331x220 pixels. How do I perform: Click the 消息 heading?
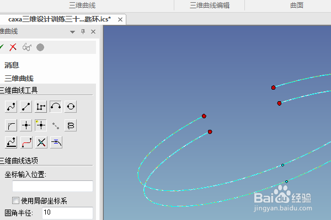12,65
